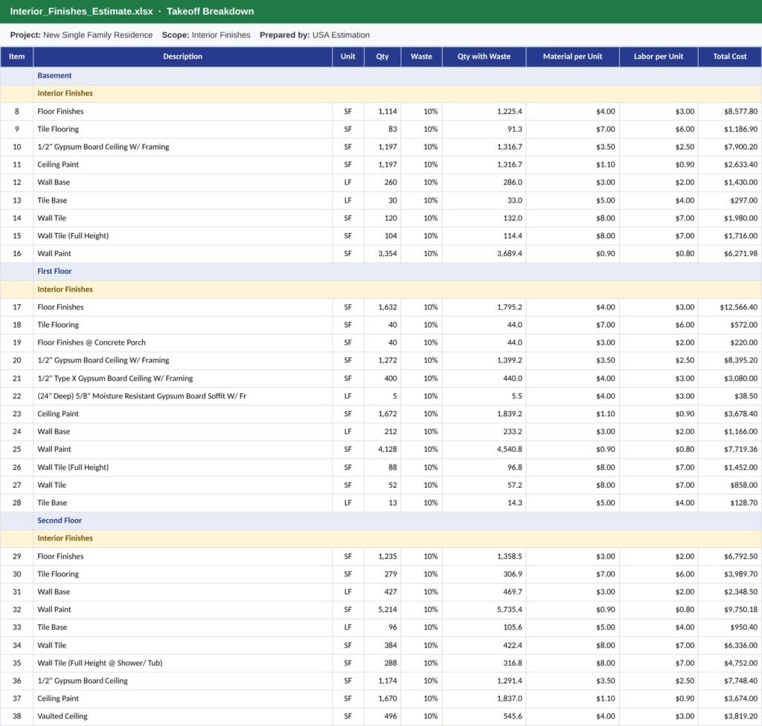Click the Qty column header

(x=382, y=57)
